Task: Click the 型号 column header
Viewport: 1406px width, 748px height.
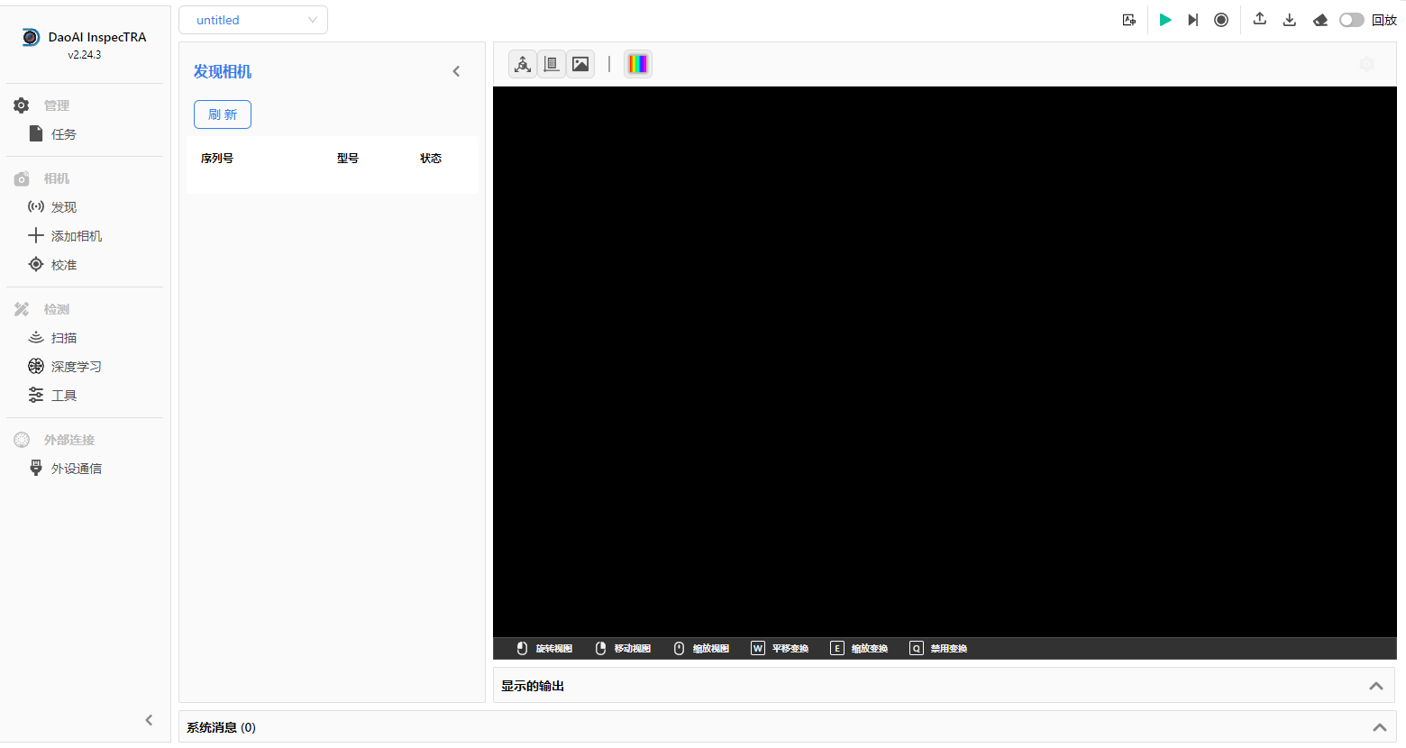Action: (x=348, y=159)
